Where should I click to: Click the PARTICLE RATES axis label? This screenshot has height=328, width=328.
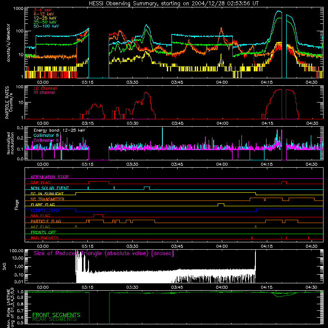7,102
